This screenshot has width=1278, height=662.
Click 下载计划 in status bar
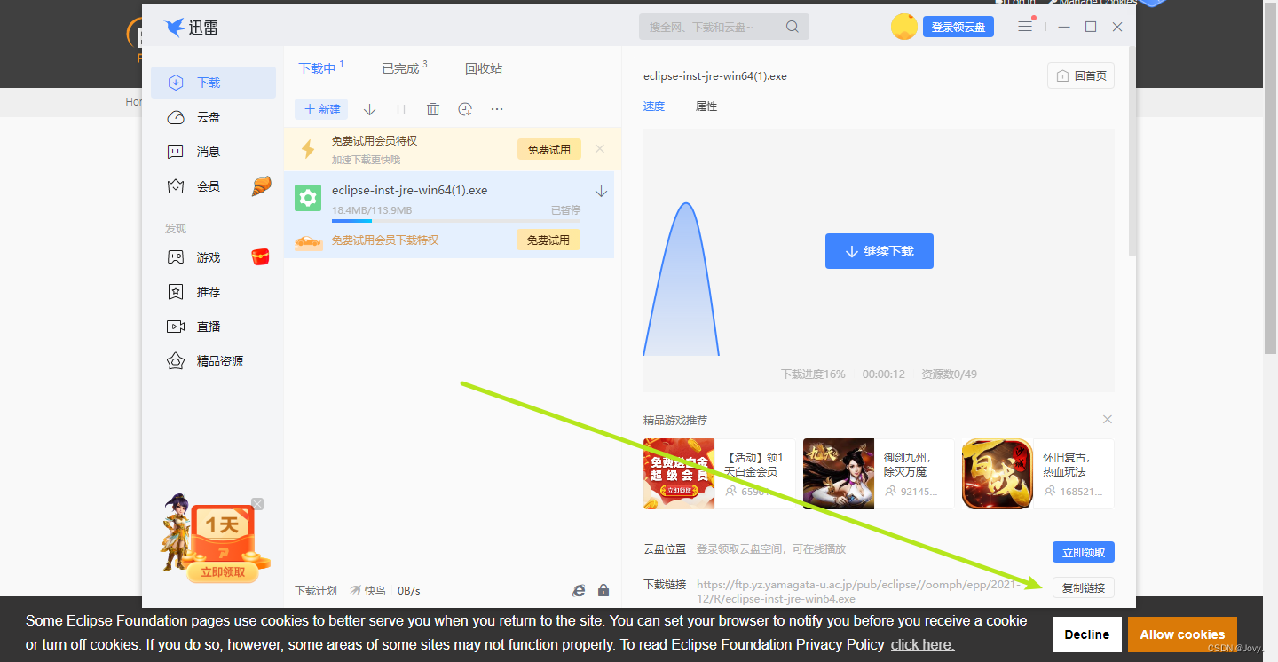[316, 591]
